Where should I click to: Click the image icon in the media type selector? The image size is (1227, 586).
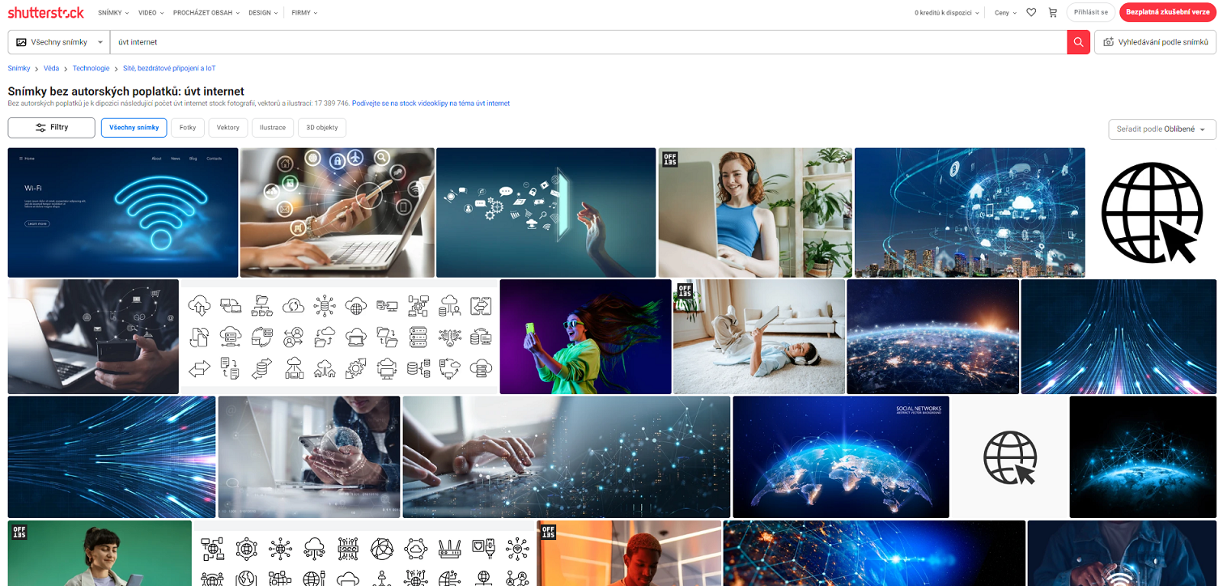coord(22,42)
